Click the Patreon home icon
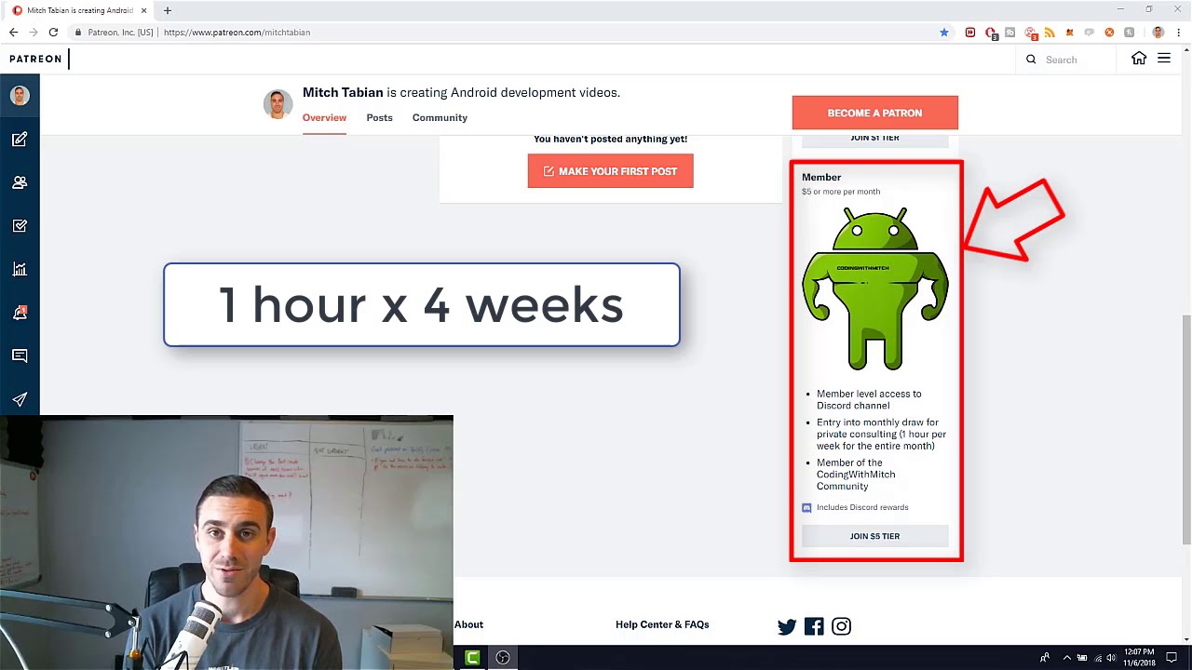Image resolution: width=1192 pixels, height=670 pixels. (x=1139, y=59)
